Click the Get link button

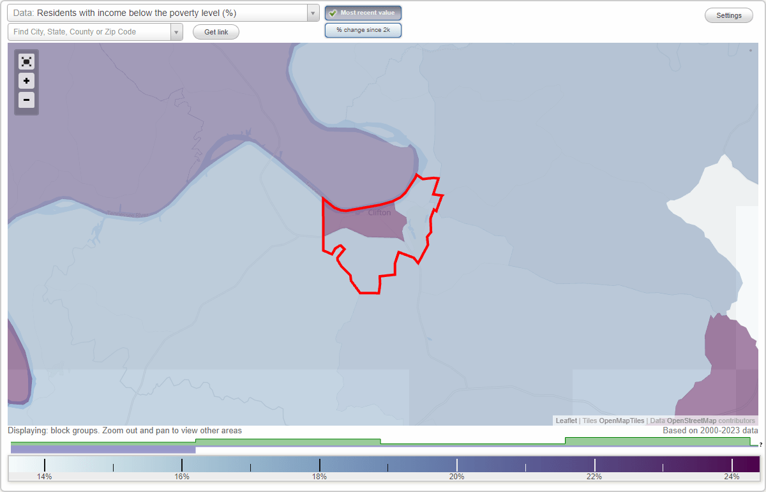pyautogui.click(x=216, y=32)
